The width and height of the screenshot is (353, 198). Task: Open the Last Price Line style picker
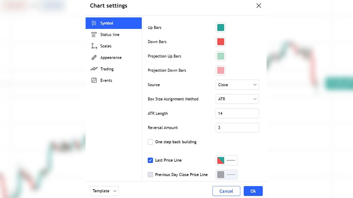tap(227, 160)
